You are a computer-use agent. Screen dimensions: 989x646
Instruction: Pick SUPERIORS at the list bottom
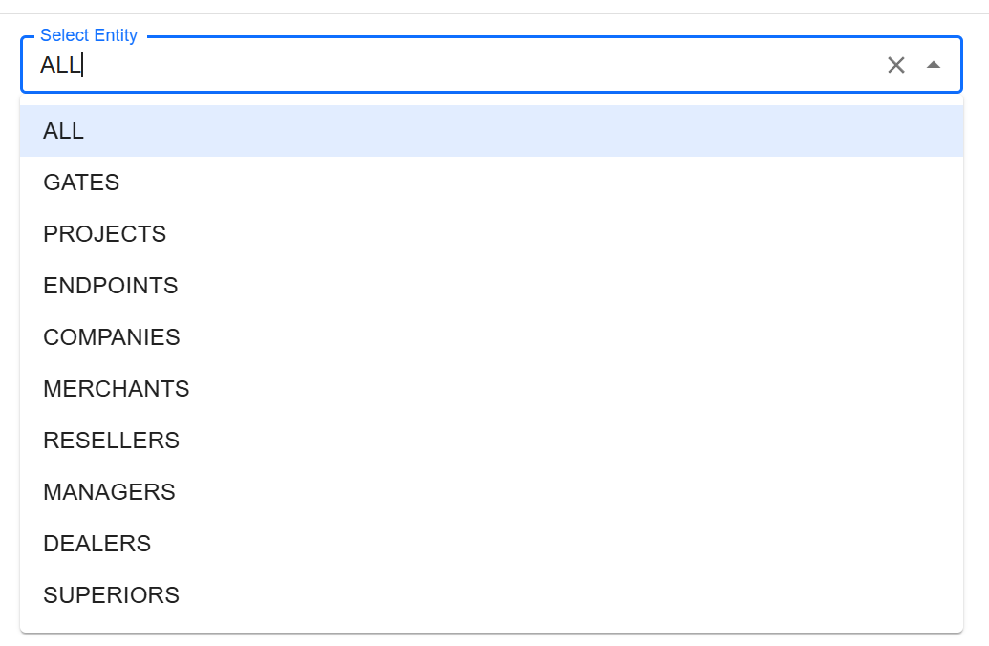pyautogui.click(x=111, y=595)
